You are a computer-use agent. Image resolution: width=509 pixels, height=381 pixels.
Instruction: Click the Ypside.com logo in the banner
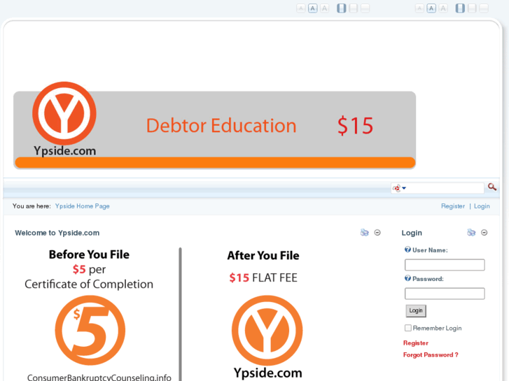pyautogui.click(x=64, y=119)
